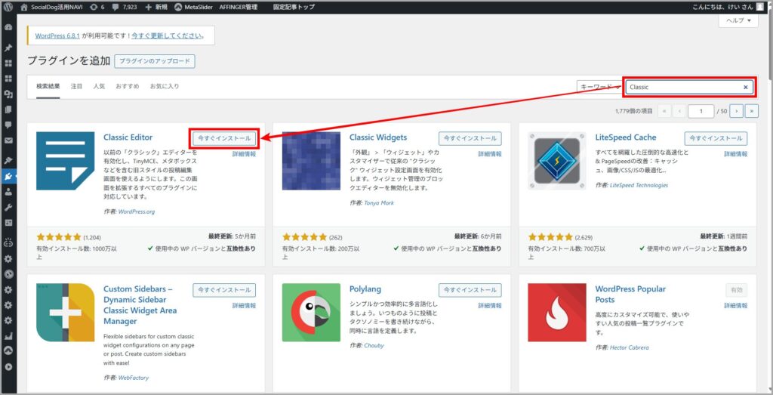This screenshot has width=773, height=395.
Task: Install Classic Widgets with 今すぐインストール
Action: point(470,138)
